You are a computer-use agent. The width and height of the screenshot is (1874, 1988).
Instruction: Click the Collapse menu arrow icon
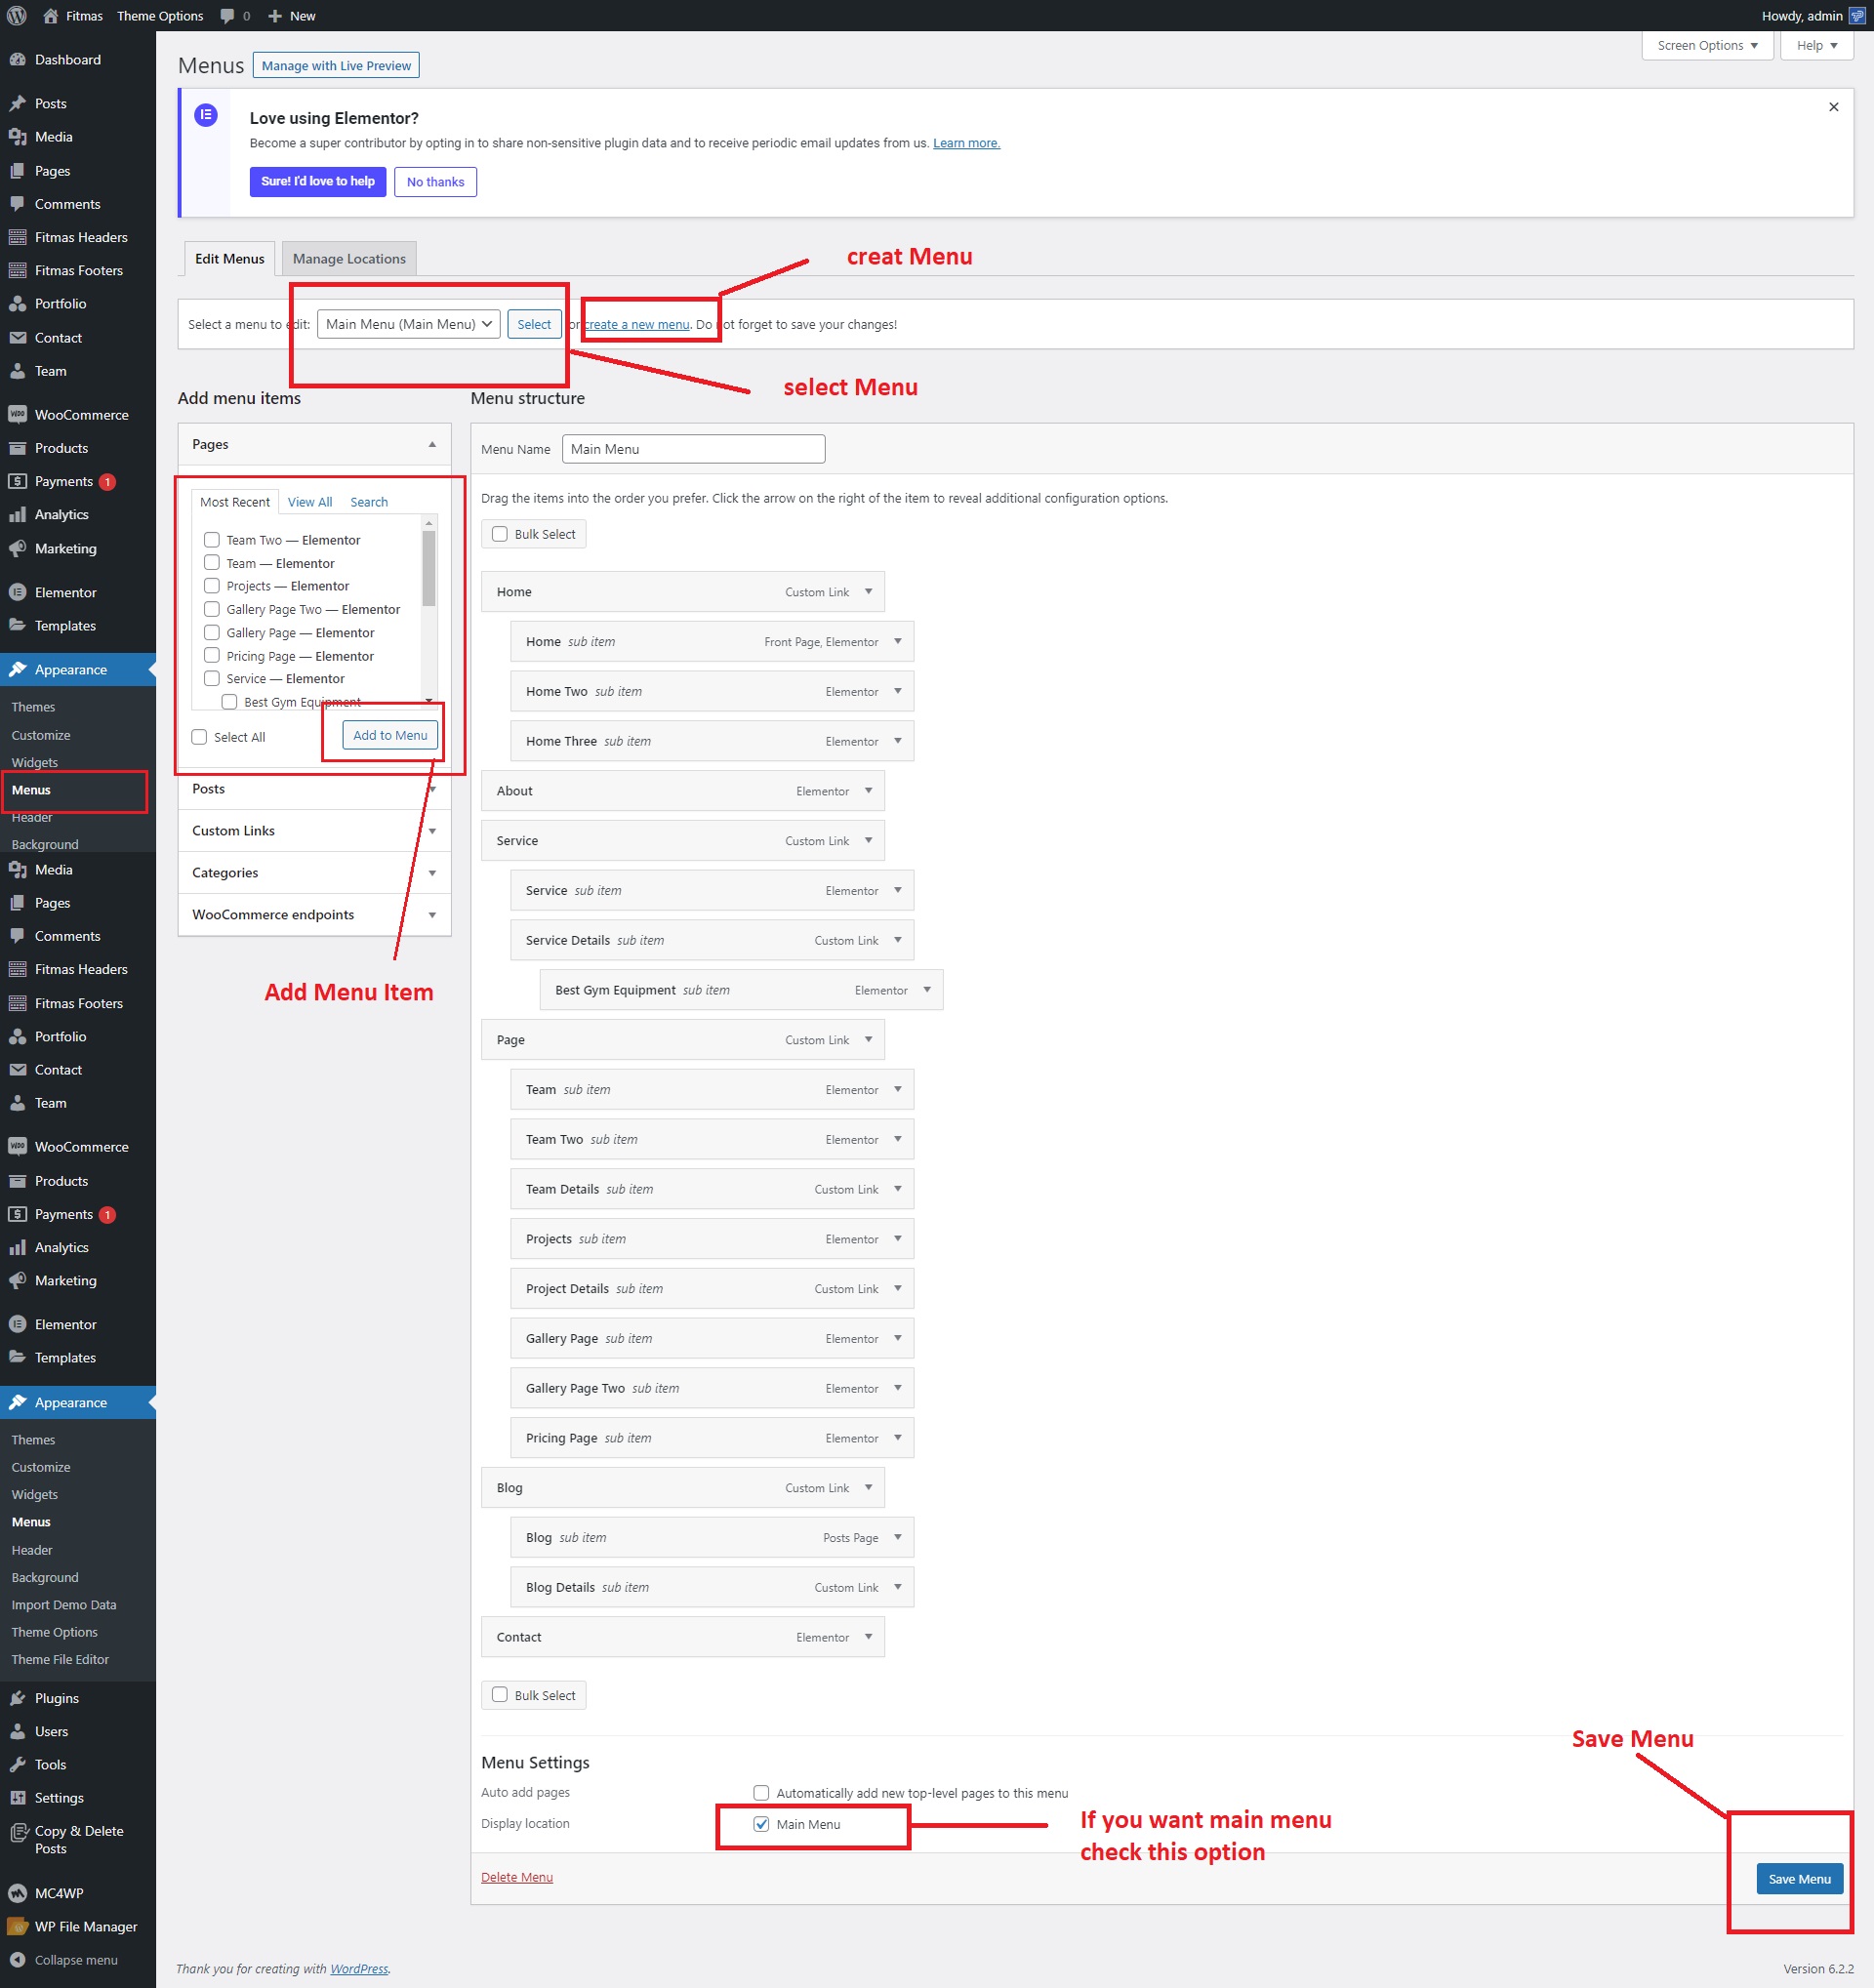(x=17, y=1959)
